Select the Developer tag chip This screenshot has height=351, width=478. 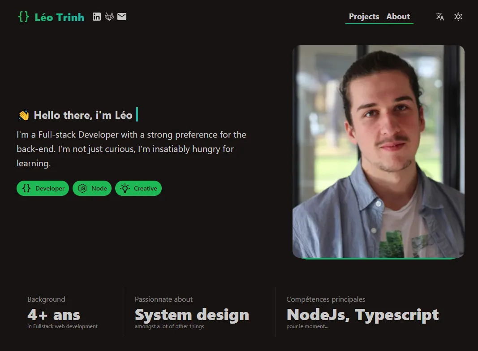pos(43,188)
